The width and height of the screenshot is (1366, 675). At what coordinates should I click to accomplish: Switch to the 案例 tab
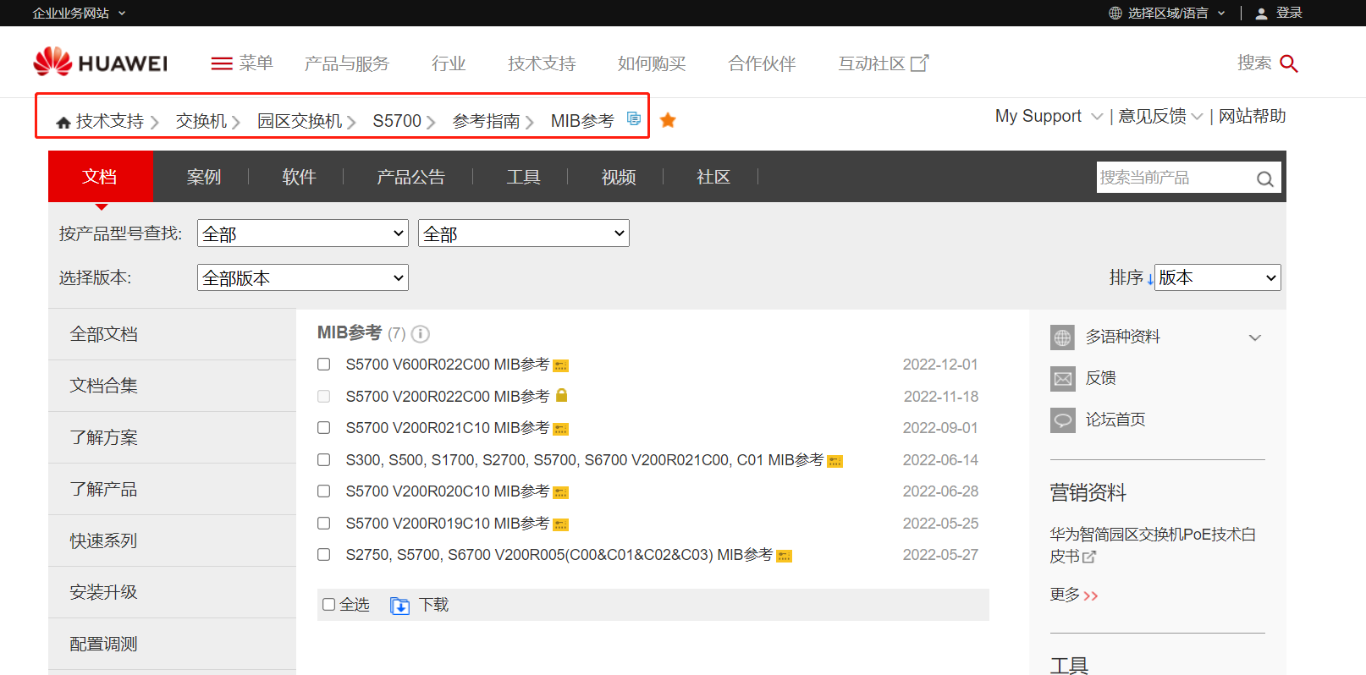(x=204, y=177)
